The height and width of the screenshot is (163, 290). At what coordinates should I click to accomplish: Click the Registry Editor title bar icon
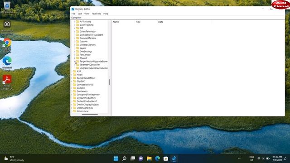click(73, 9)
